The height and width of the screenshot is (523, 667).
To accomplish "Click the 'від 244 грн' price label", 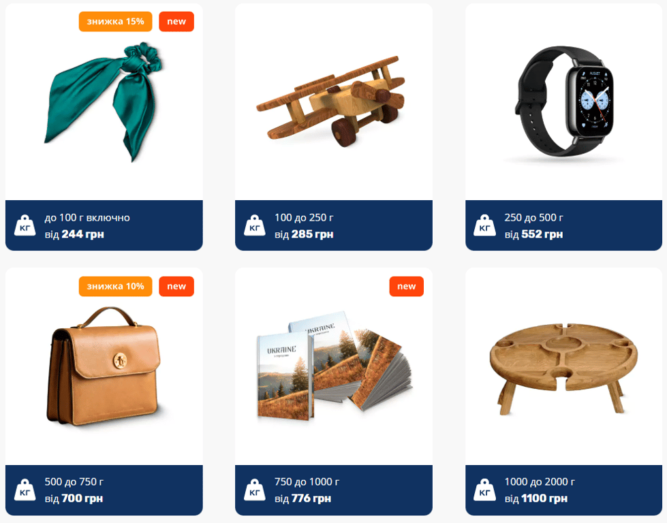I will [x=74, y=234].
